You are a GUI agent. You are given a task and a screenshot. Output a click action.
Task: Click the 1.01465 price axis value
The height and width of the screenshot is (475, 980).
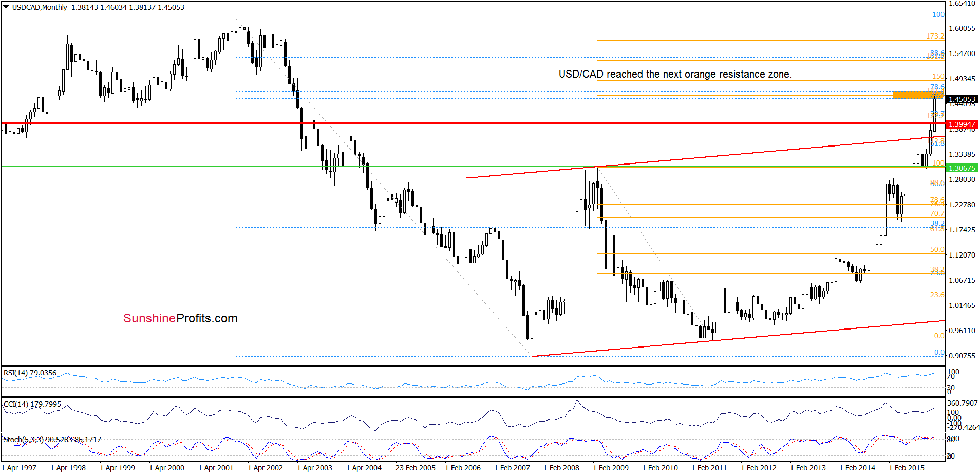click(x=962, y=305)
